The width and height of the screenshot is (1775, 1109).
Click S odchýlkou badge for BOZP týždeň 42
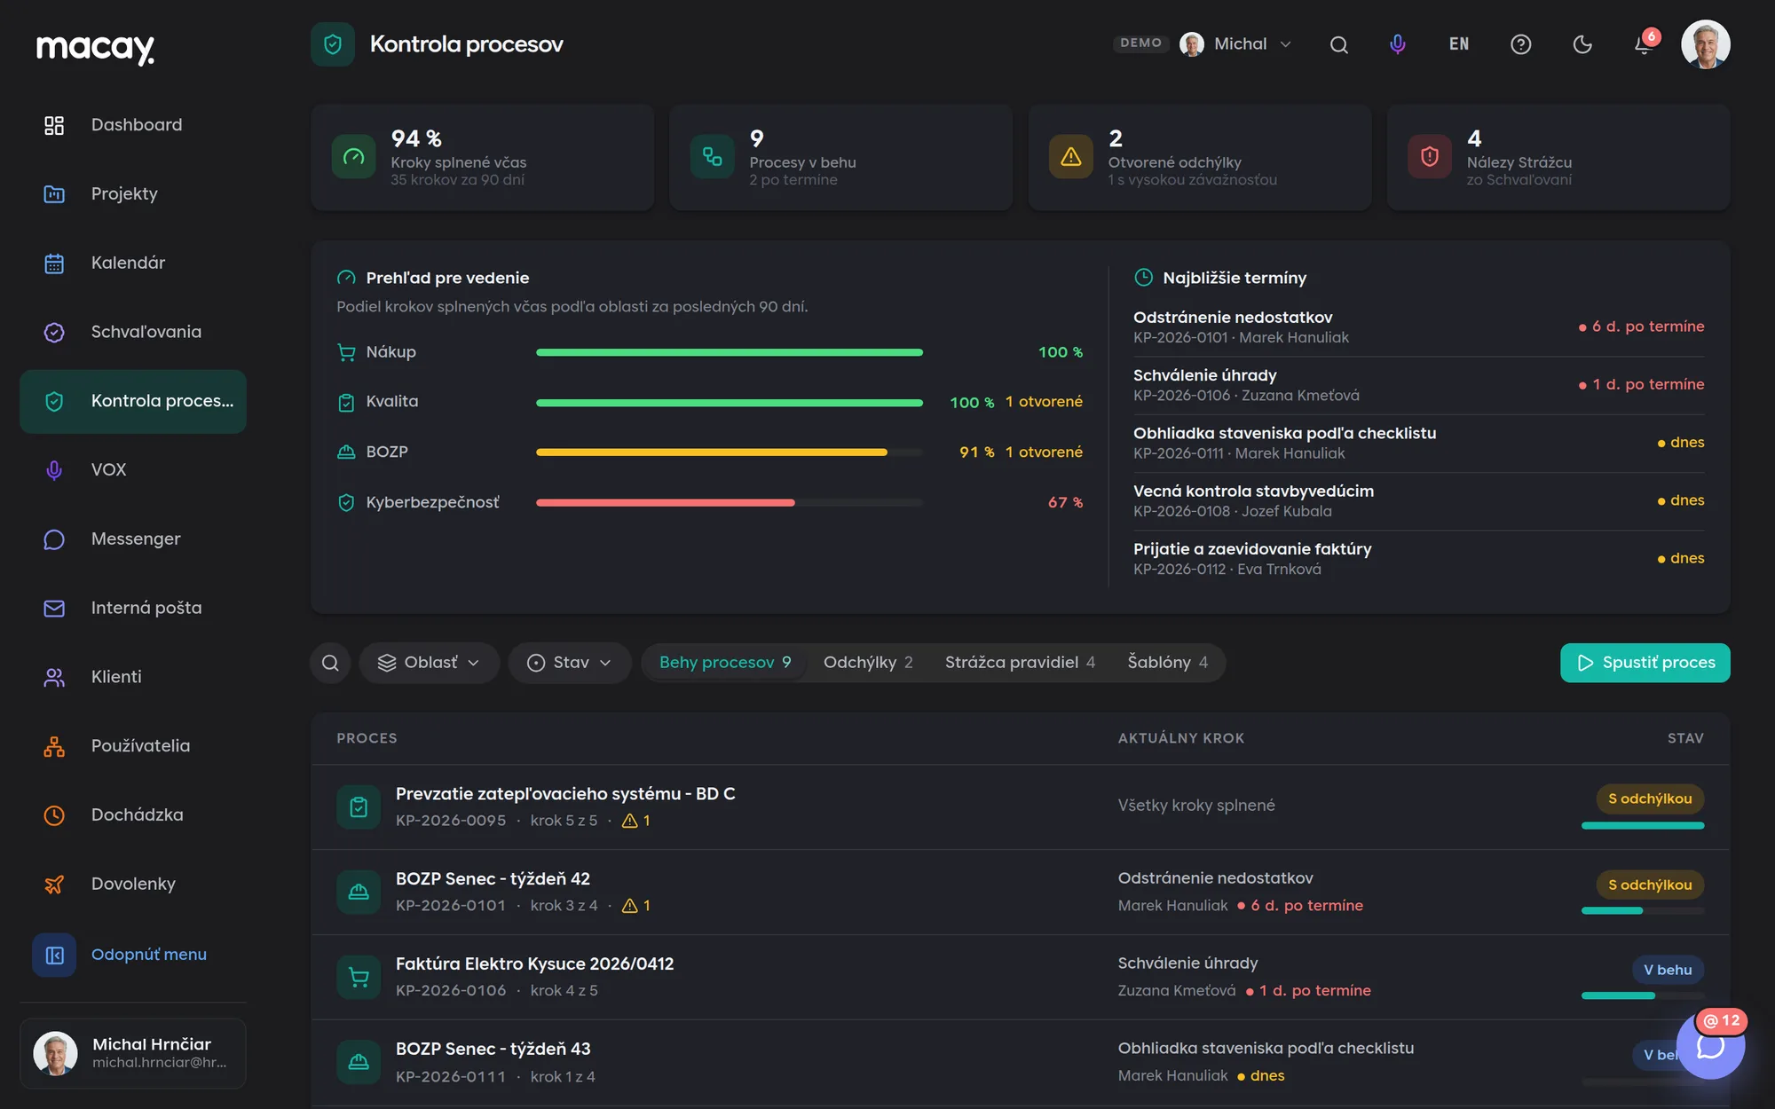click(1650, 885)
